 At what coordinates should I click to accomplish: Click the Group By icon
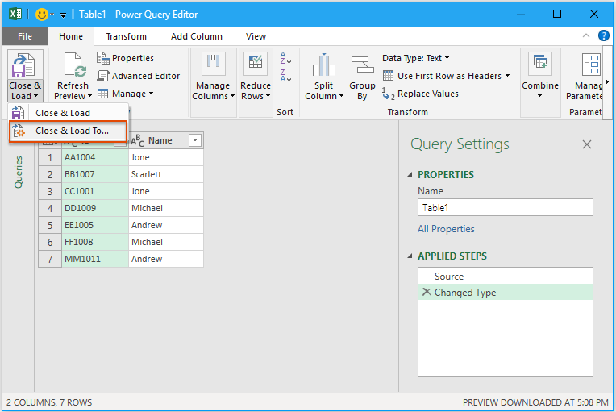(362, 65)
